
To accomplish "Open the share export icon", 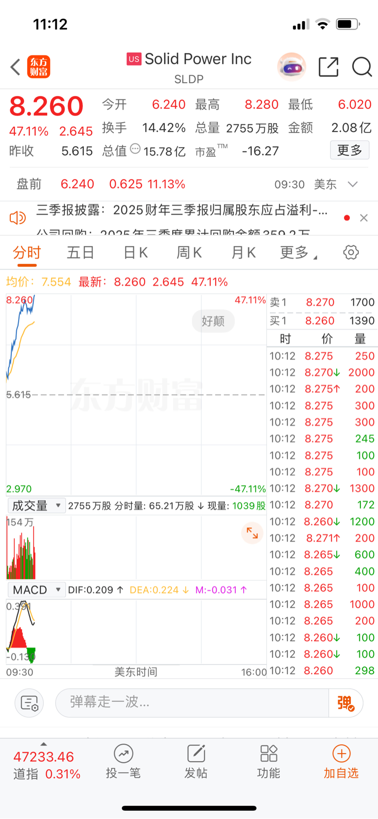I will coord(328,66).
